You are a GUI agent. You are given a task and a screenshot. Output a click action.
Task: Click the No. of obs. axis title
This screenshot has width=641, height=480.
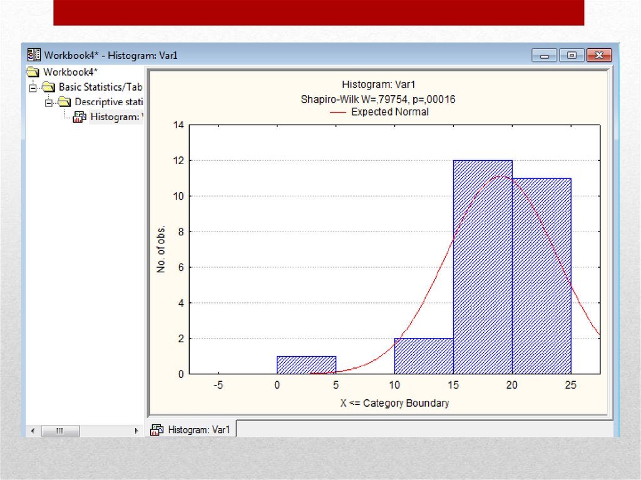click(x=161, y=249)
